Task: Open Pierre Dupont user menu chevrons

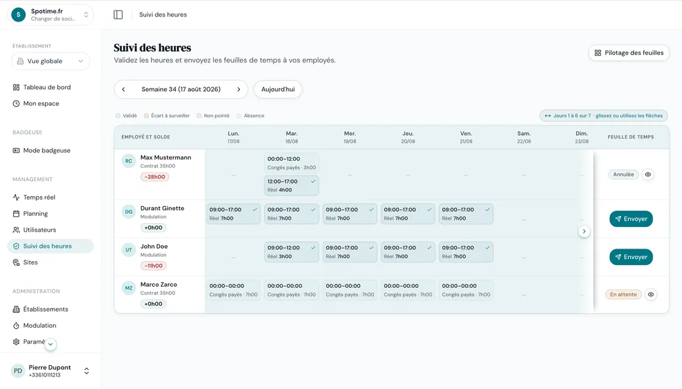Action: pyautogui.click(x=87, y=371)
